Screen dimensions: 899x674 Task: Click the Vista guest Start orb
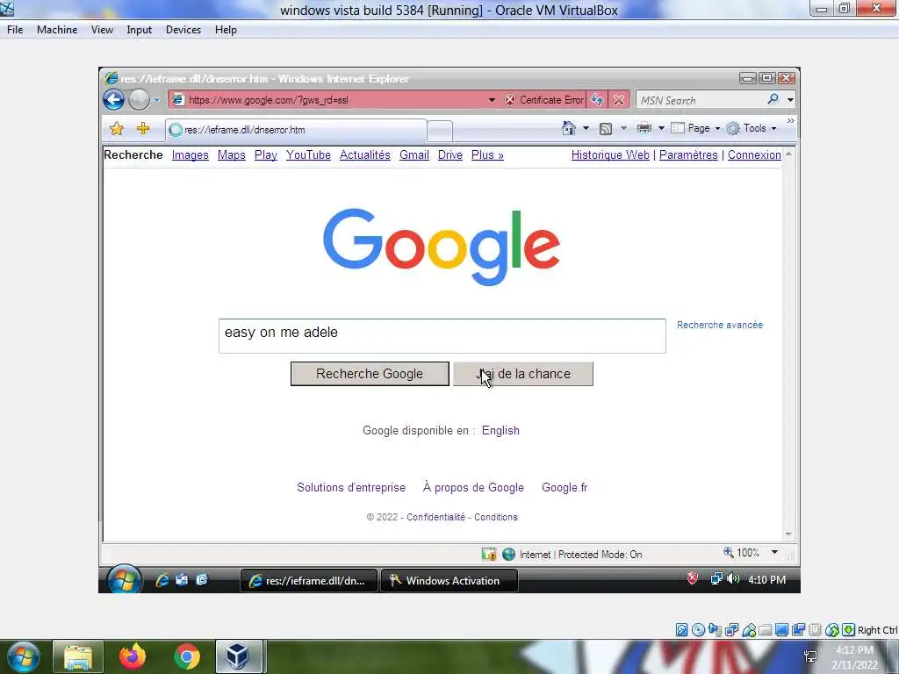click(x=124, y=579)
